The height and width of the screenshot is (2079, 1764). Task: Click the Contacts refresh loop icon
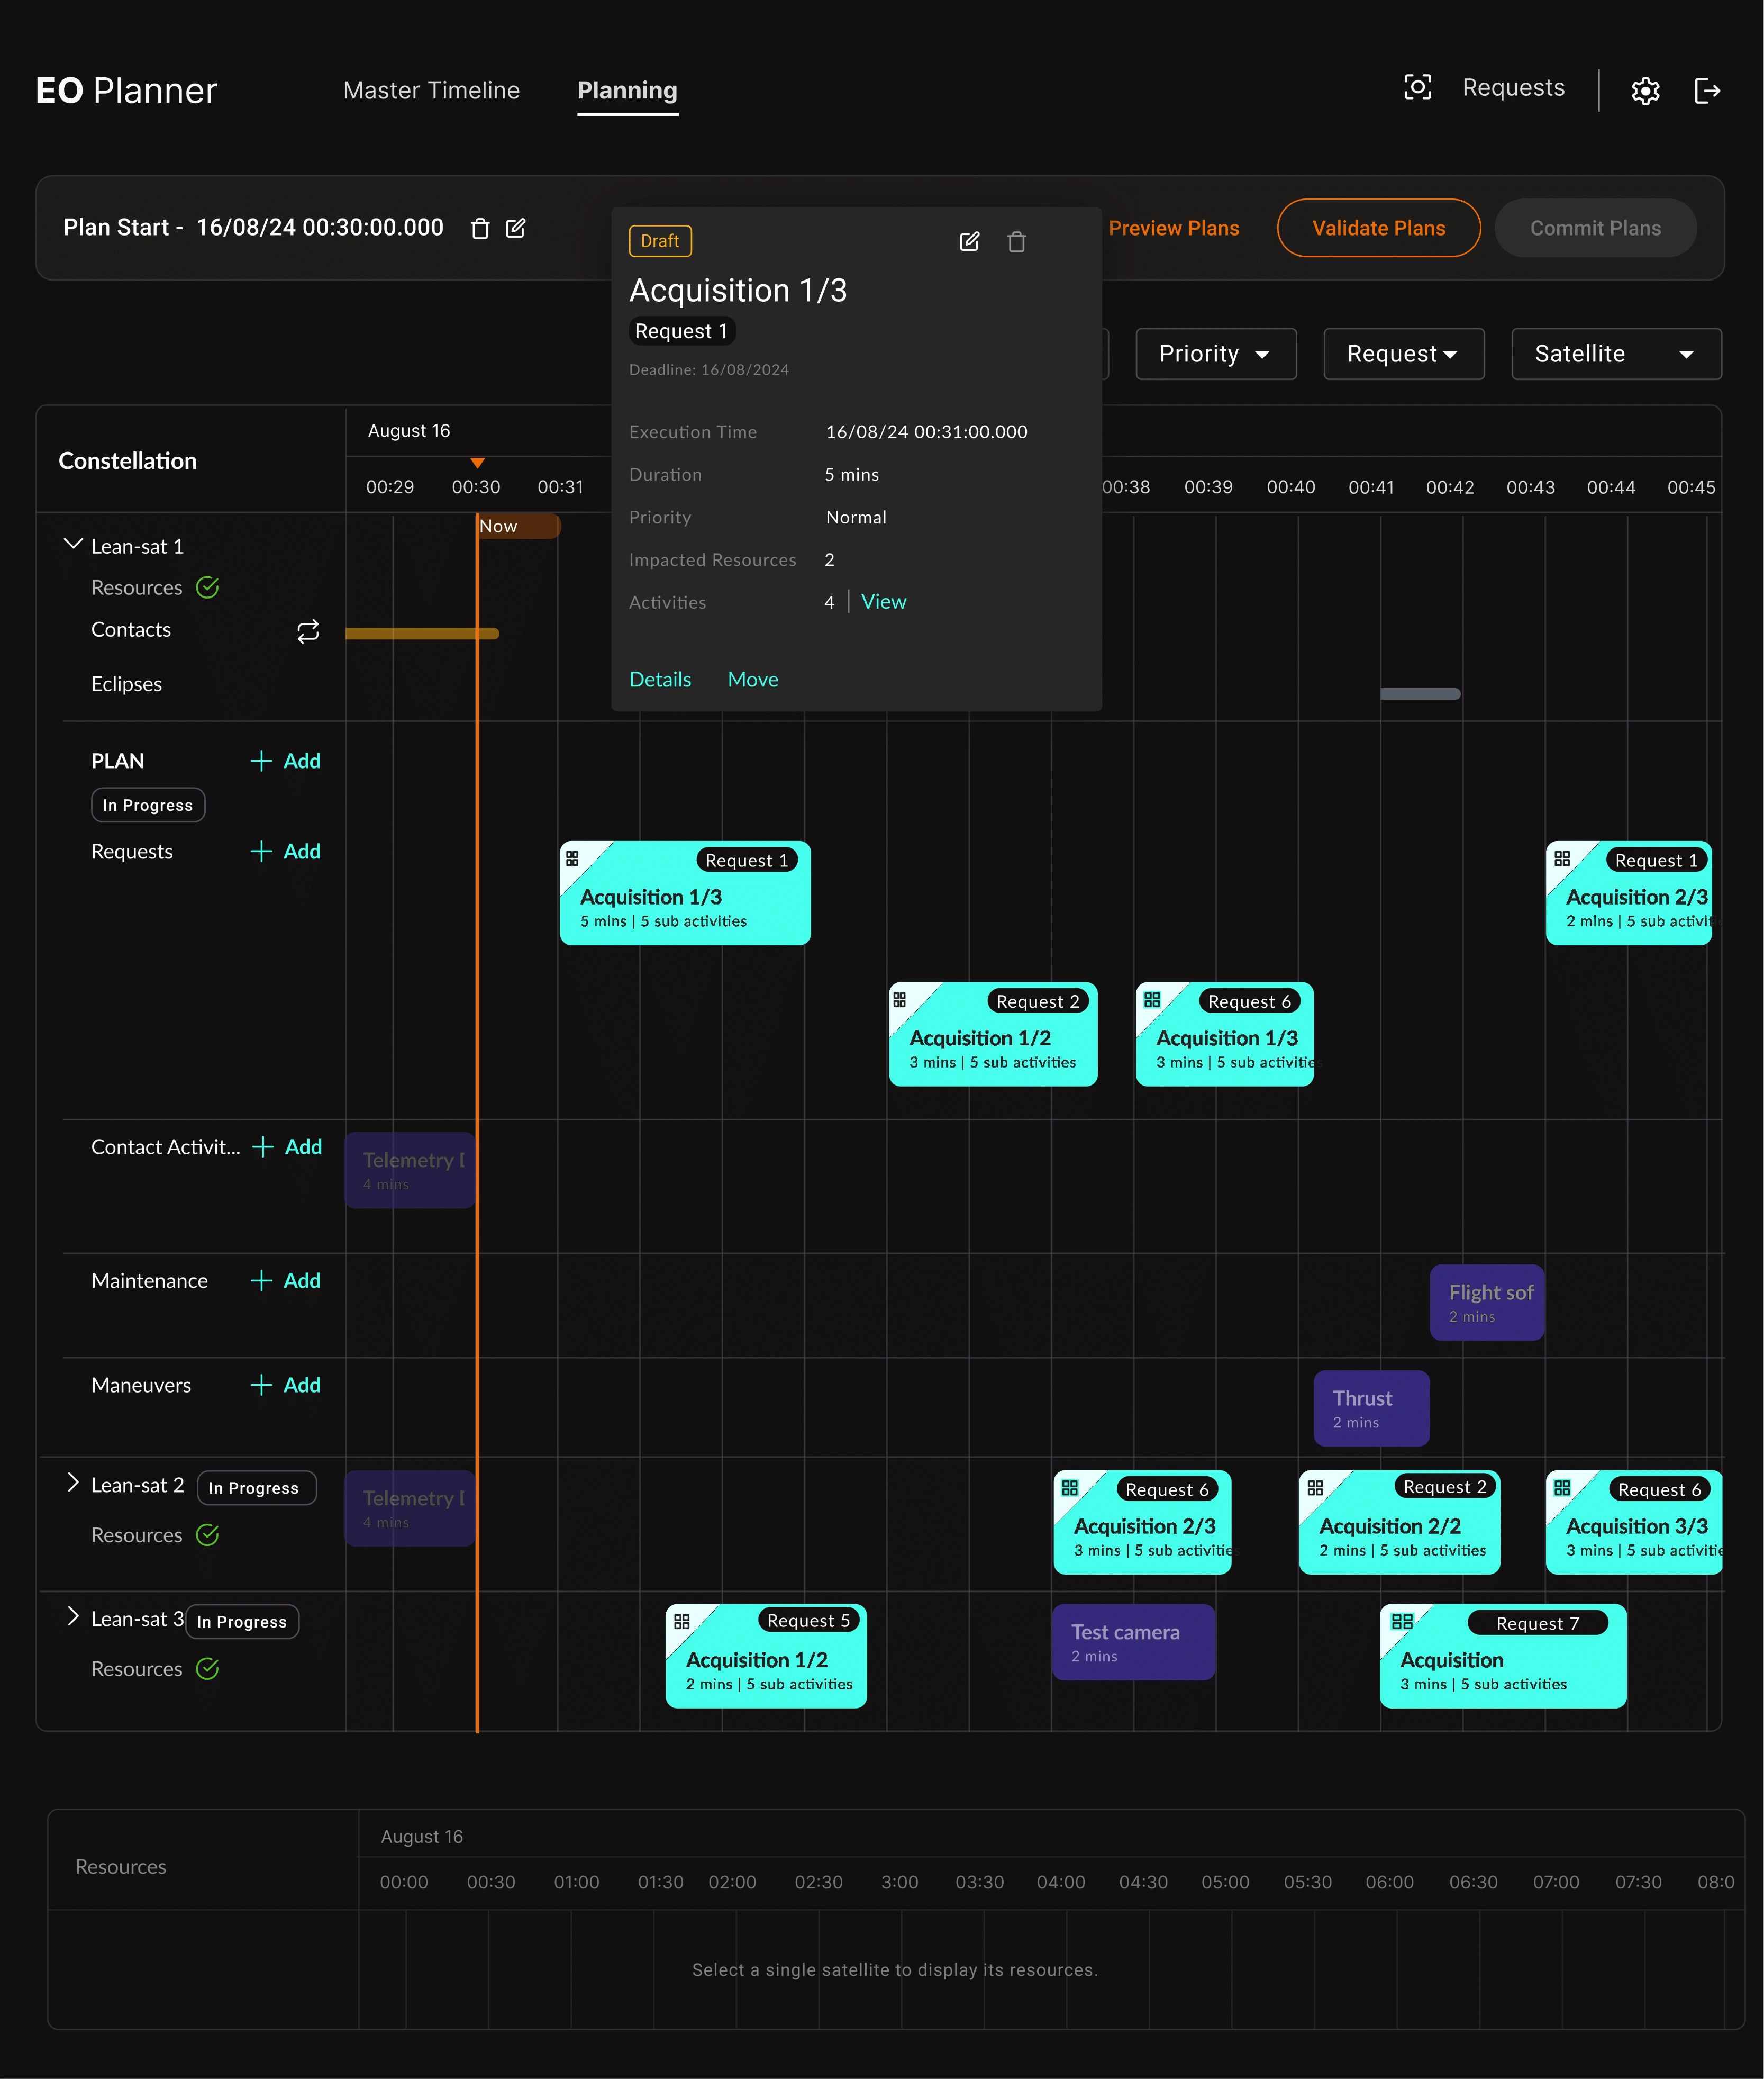[308, 631]
